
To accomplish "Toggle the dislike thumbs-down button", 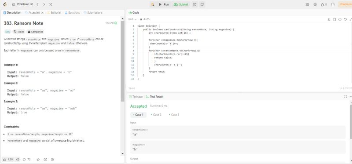I will [18, 159].
